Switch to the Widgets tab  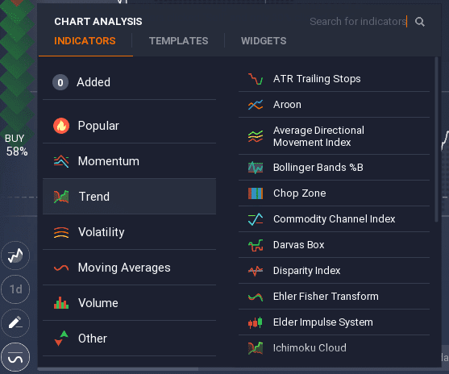[264, 41]
